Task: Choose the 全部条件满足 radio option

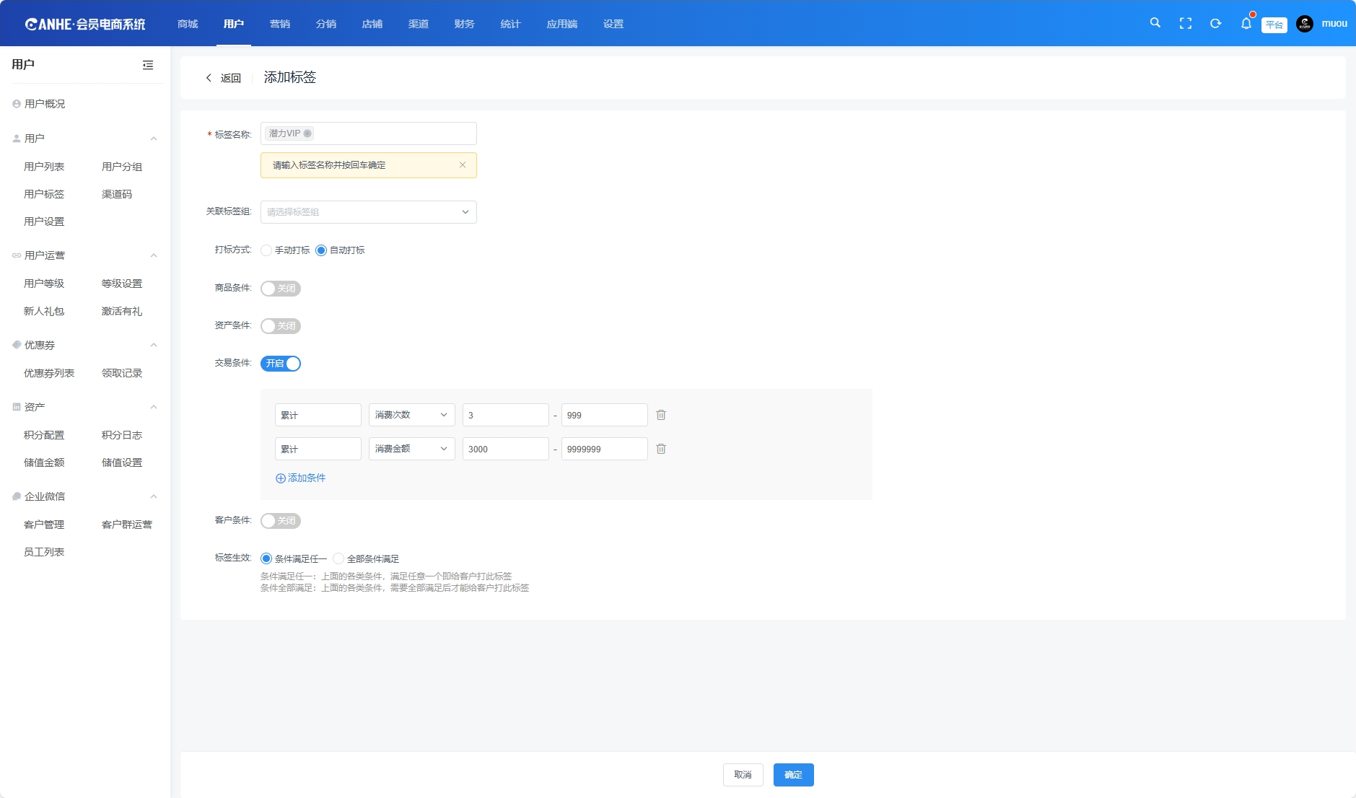Action: tap(338, 558)
